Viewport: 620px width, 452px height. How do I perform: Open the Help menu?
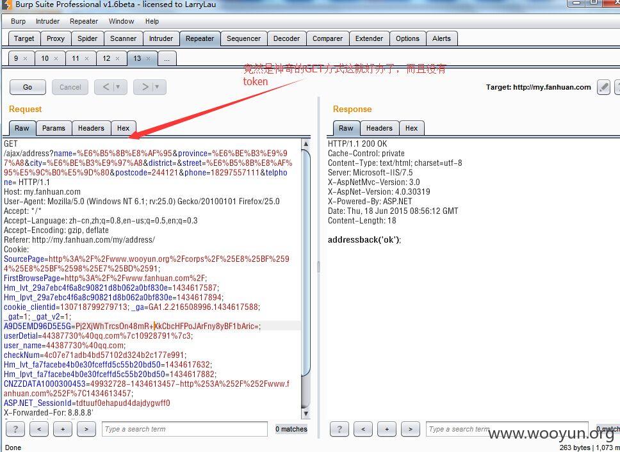click(x=152, y=21)
